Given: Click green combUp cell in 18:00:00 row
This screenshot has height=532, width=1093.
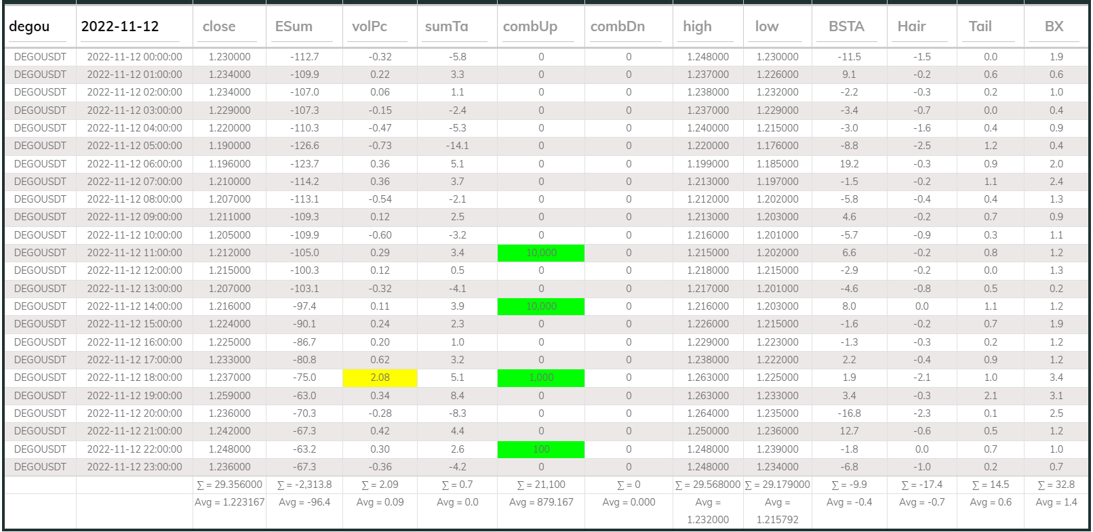Looking at the screenshot, I should click(x=540, y=377).
